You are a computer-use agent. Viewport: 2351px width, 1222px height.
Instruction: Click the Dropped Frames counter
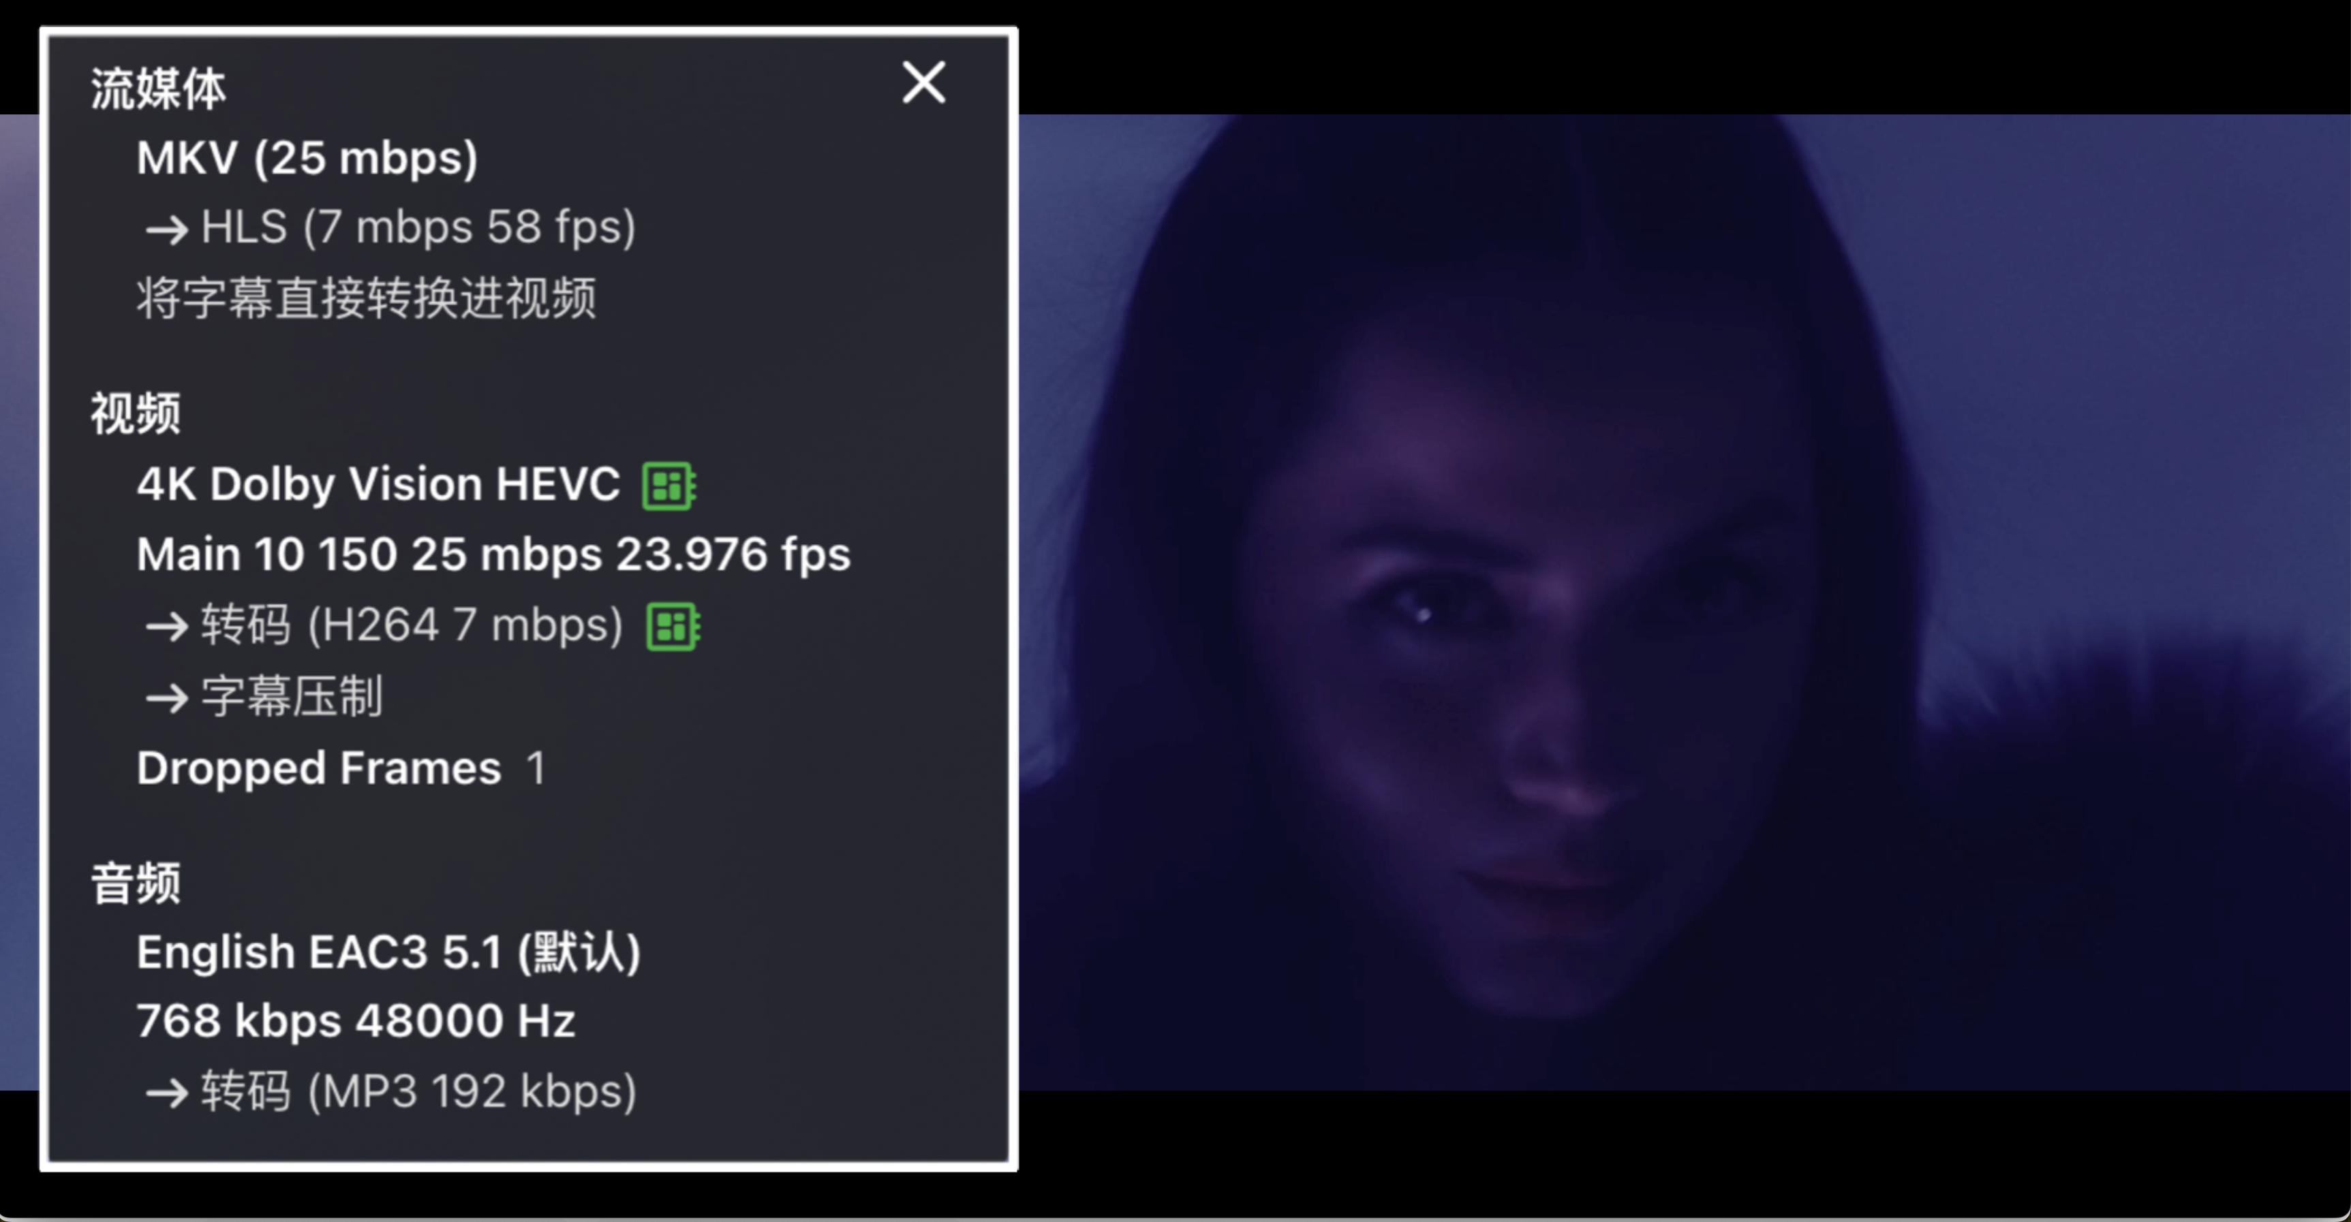pyautogui.click(x=341, y=768)
